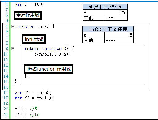This screenshot has height=120, width=158.
Task: Collapse the fn(x) function fold at line 5
Action: pyautogui.click(x=13, y=27)
